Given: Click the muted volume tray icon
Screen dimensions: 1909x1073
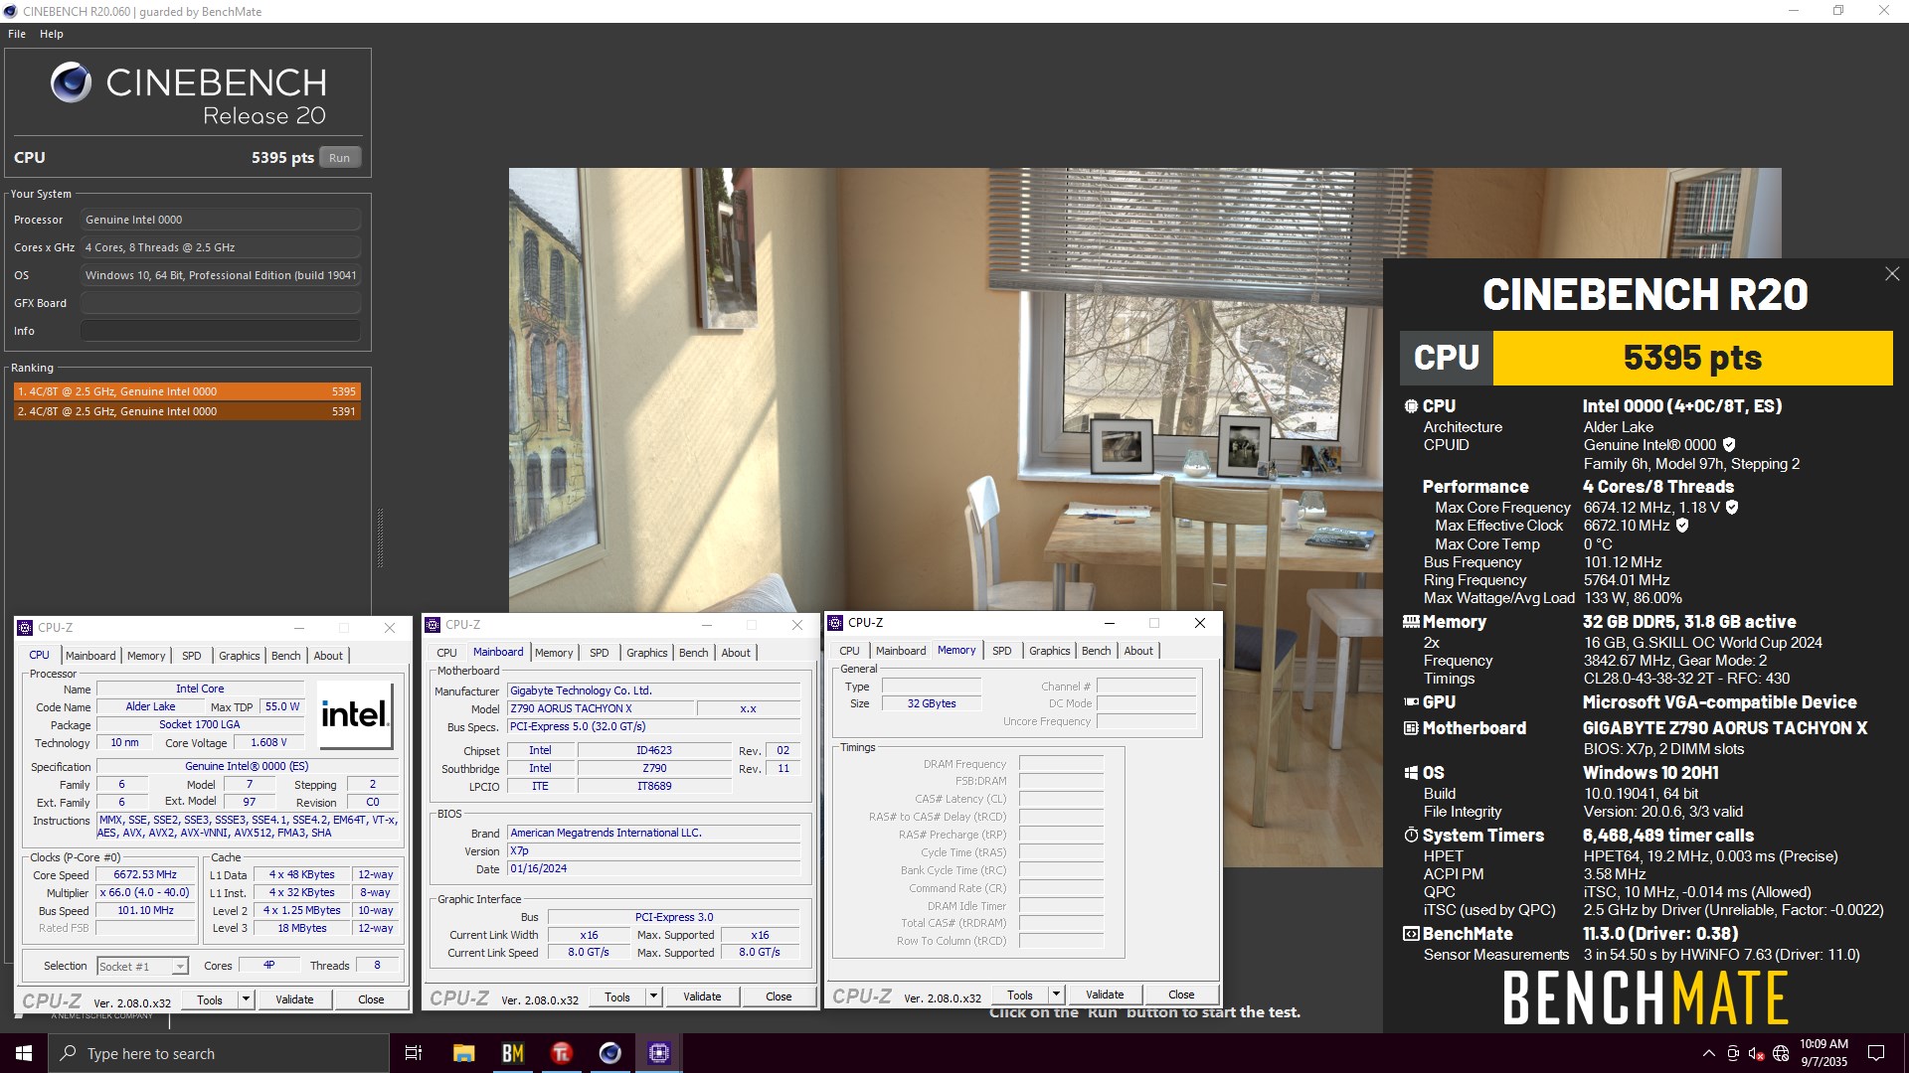Looking at the screenshot, I should point(1757,1054).
